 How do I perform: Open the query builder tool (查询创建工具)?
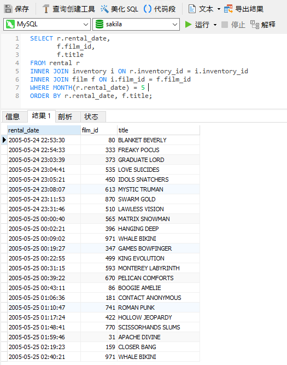[69, 9]
